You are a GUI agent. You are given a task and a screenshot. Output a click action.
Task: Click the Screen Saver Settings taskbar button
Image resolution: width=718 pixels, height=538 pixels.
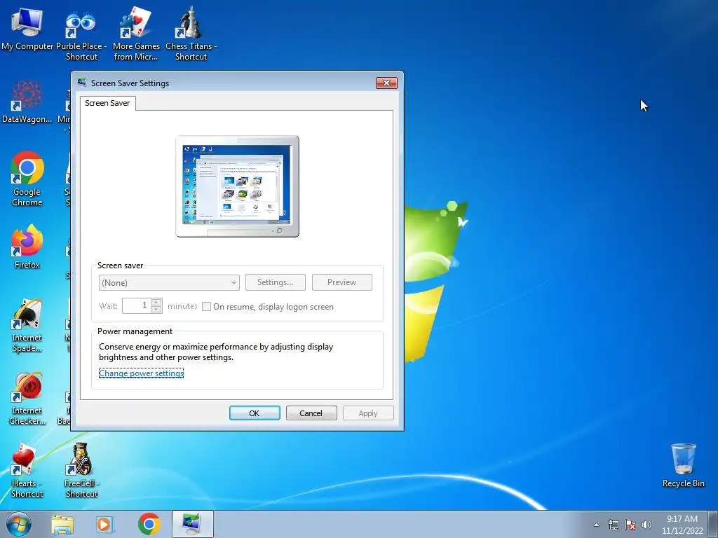[192, 524]
